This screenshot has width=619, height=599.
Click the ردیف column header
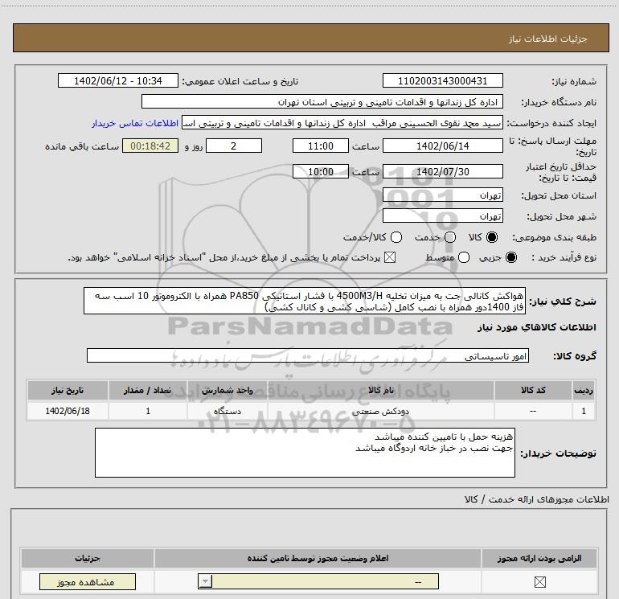[584, 390]
